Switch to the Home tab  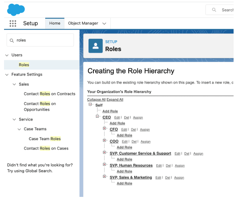click(55, 23)
